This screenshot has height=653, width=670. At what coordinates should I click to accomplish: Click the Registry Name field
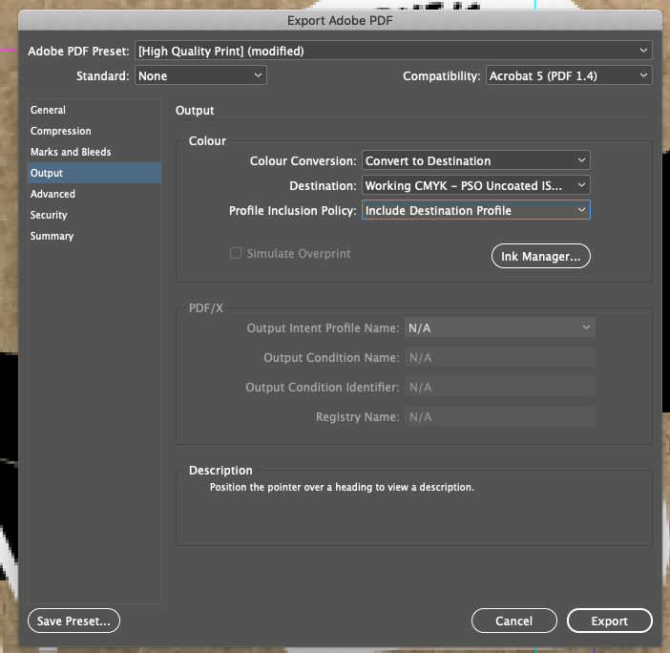pos(500,416)
